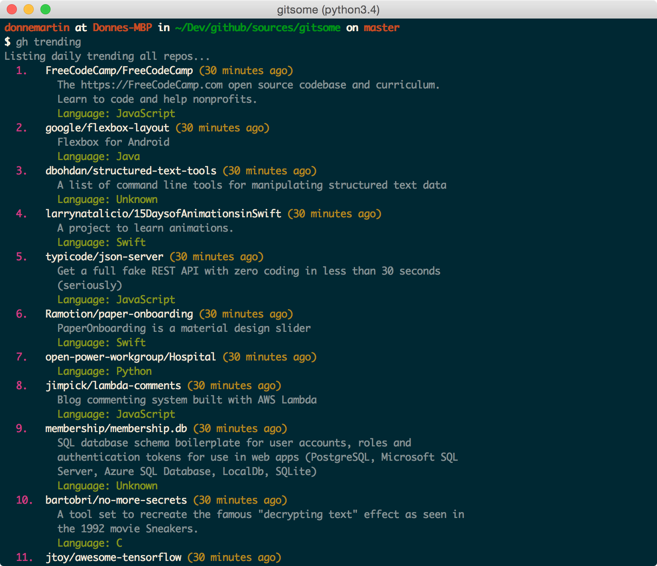This screenshot has width=657, height=566.
Task: Click '(30 minutes ago)' after json-server
Action: tap(216, 257)
